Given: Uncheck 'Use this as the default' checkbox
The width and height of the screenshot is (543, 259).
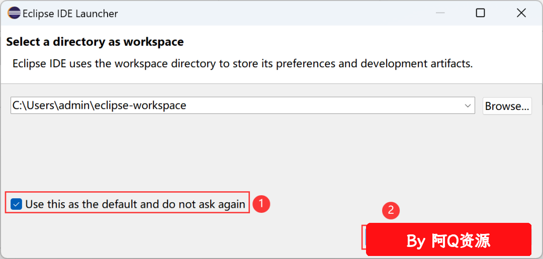Looking at the screenshot, I should (16, 204).
